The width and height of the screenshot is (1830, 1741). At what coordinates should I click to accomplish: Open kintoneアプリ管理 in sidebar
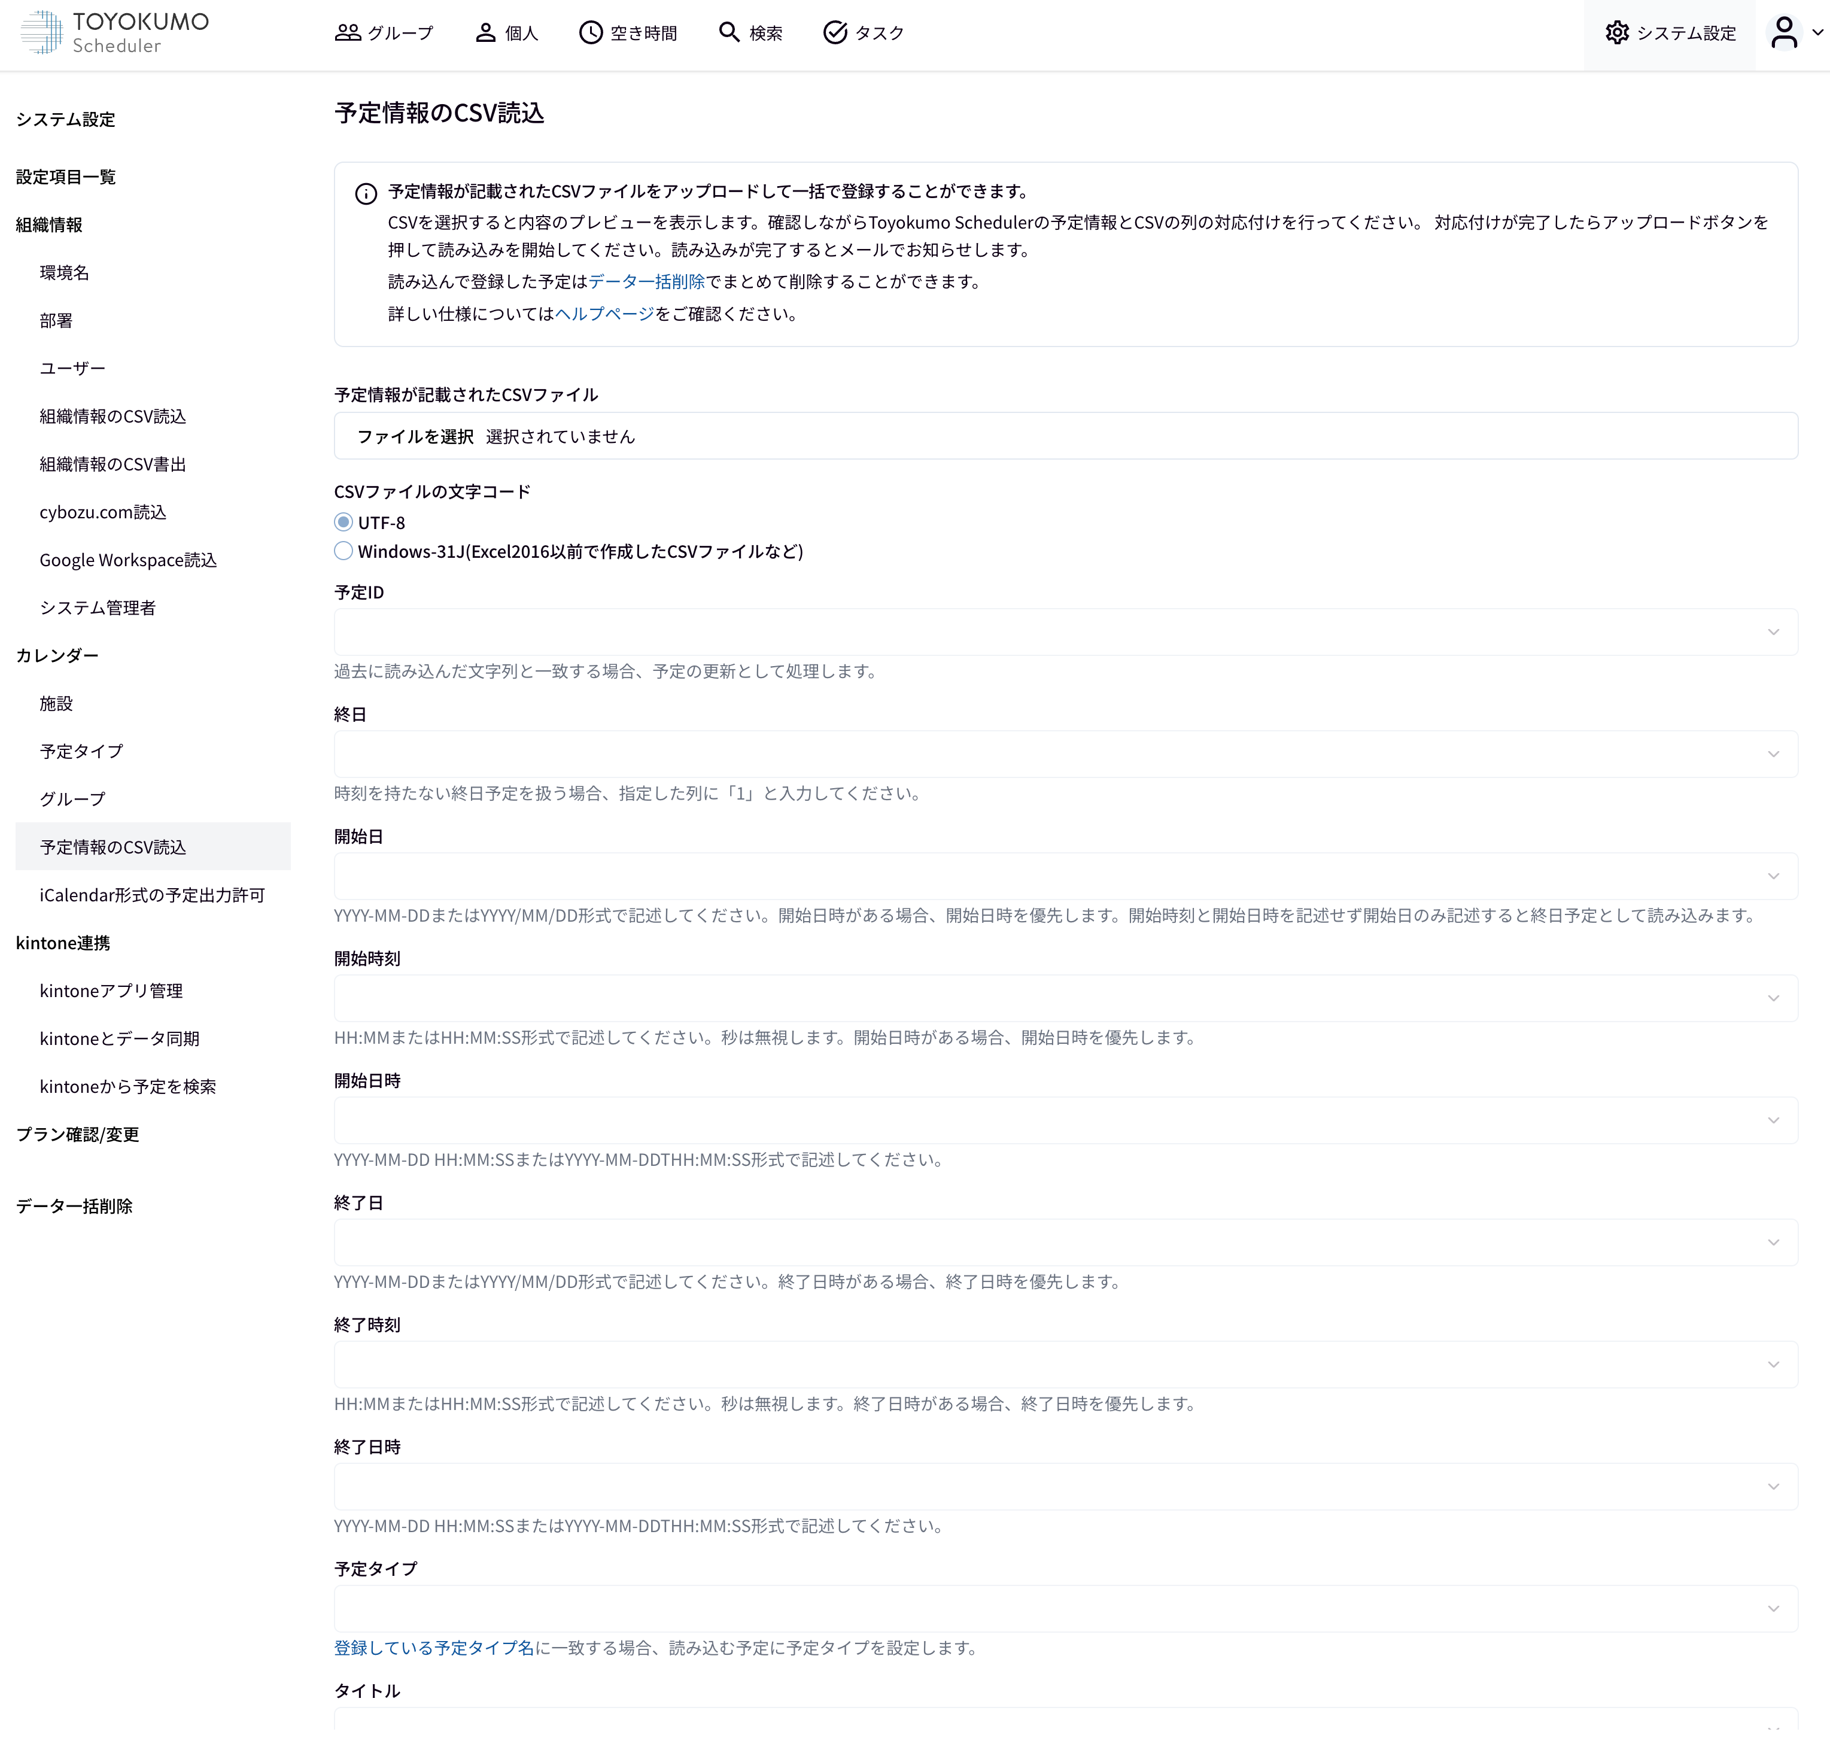(x=111, y=990)
